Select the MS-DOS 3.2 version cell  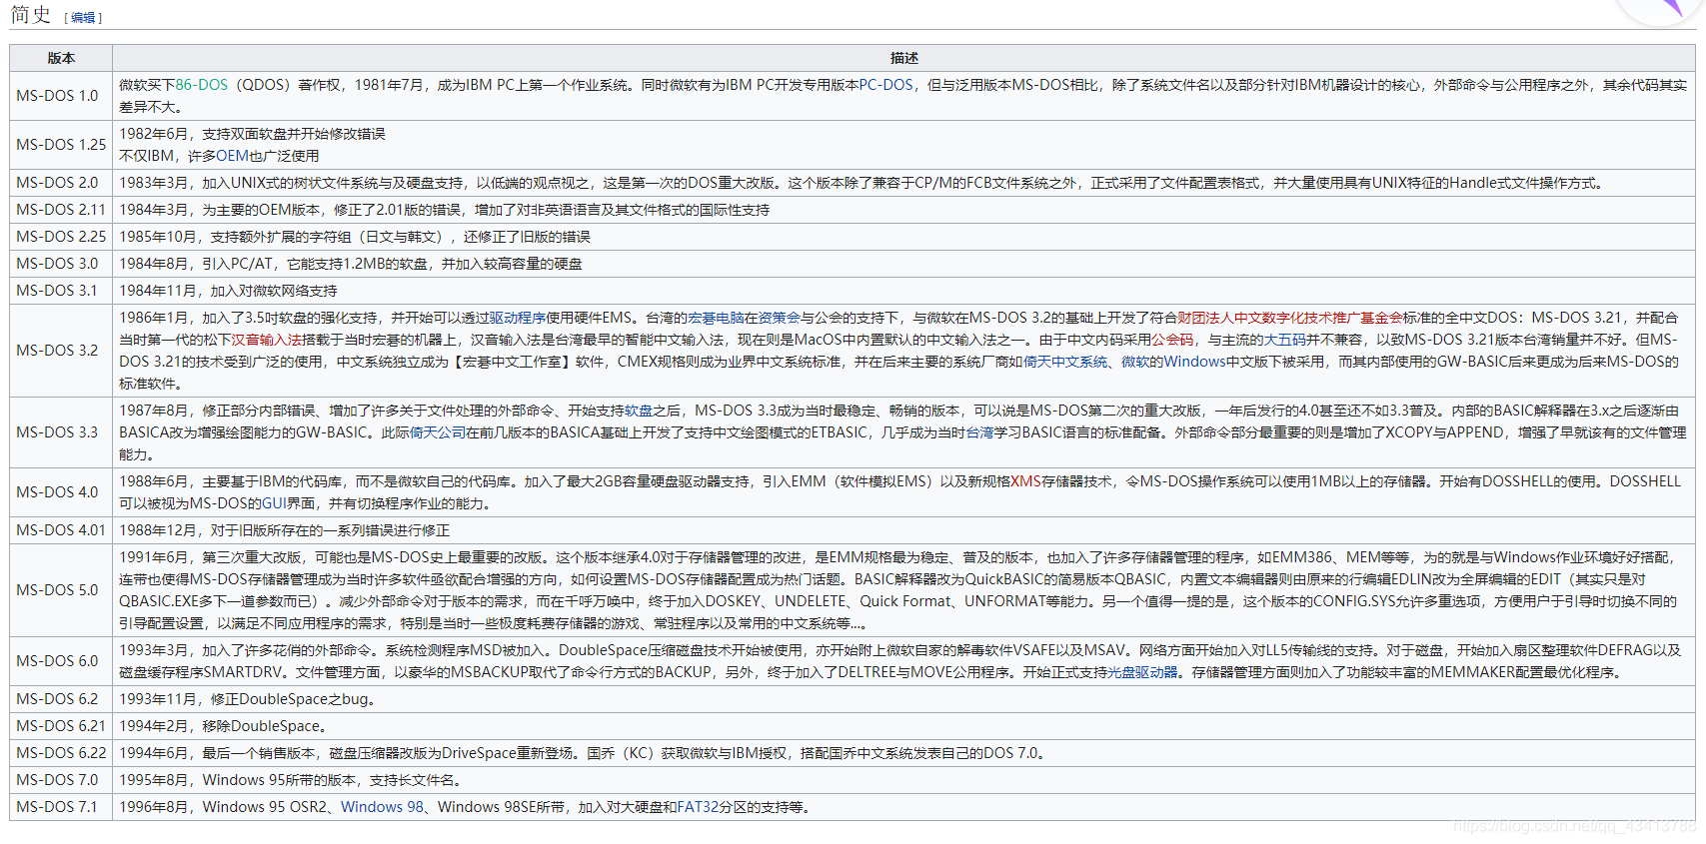point(61,351)
